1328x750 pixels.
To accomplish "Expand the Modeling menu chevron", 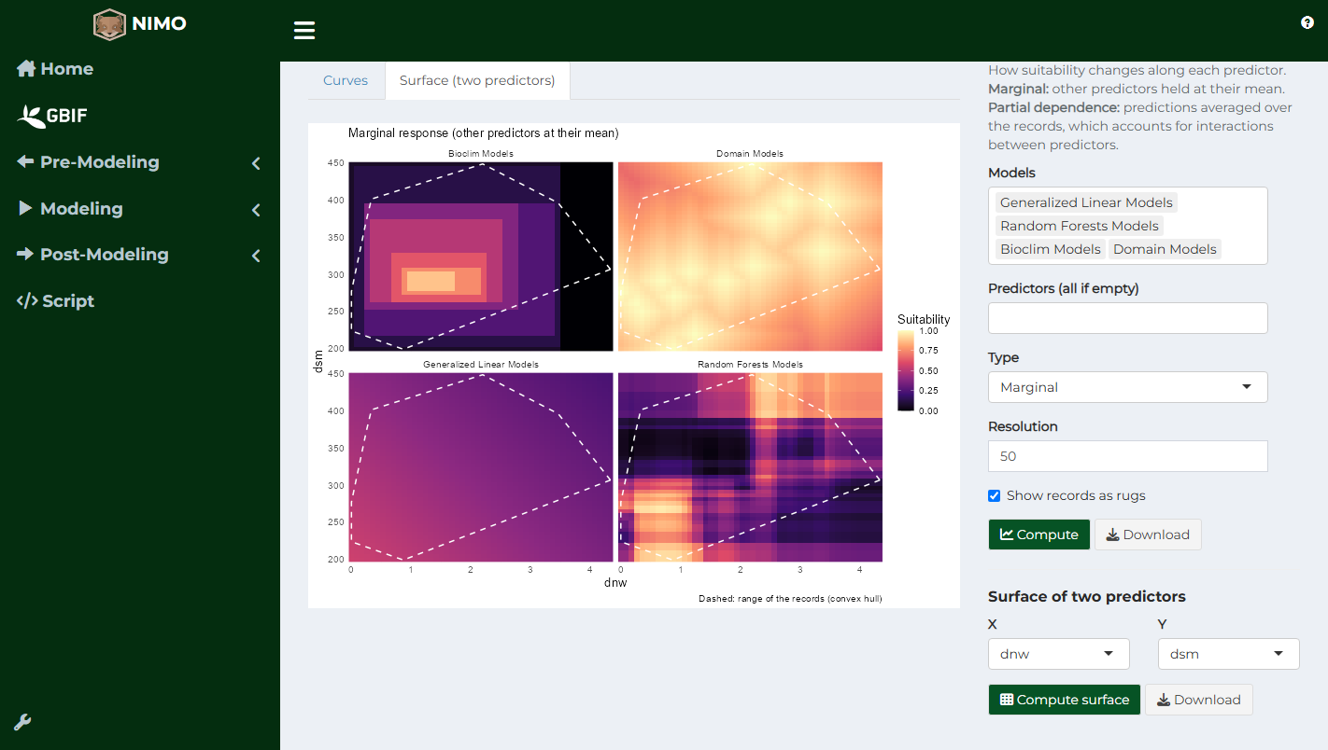I will tap(256, 210).
